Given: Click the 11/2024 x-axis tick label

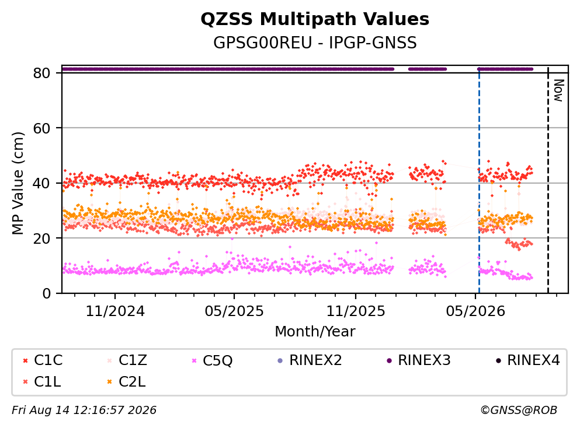Looking at the screenshot, I should pos(115,311).
